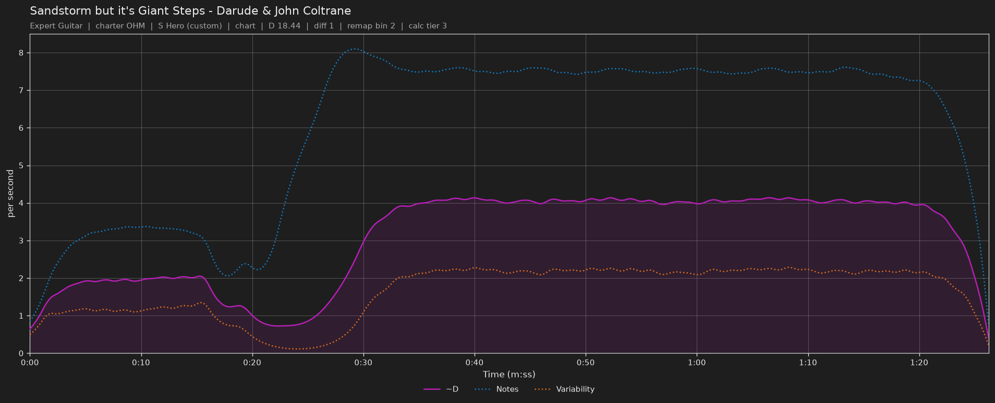Click the 'diff 1' subtitle entry
This screenshot has height=403, width=995.
coord(324,26)
